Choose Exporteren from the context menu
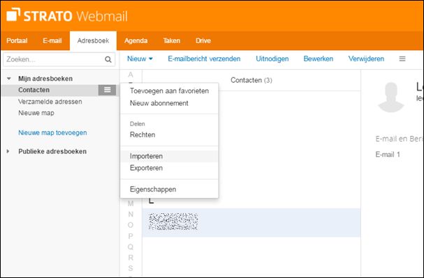Viewport: 424px width, 278px height. (169, 168)
